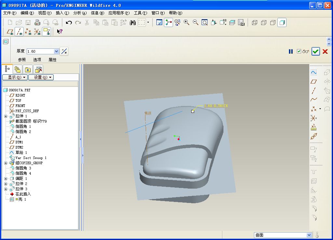This screenshot has height=240, width=333.
Task: Toggle datum points display
Action: coord(28,32)
